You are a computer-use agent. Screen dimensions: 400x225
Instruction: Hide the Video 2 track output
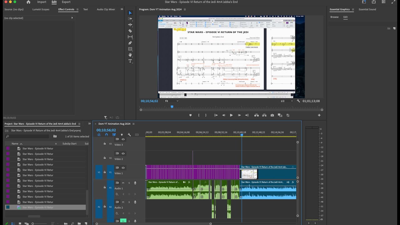[123, 153]
